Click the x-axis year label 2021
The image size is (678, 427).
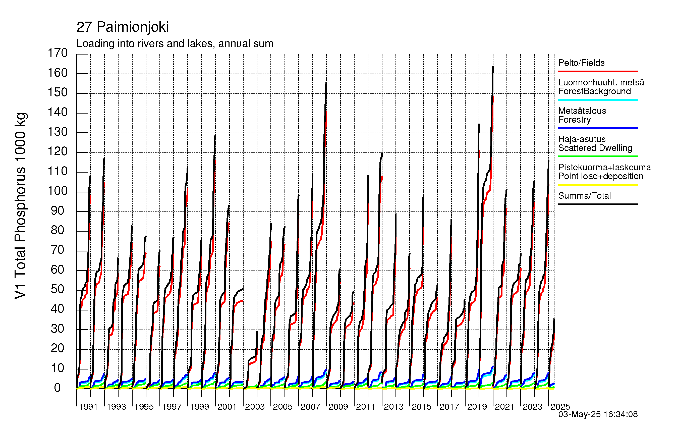tap(504, 407)
